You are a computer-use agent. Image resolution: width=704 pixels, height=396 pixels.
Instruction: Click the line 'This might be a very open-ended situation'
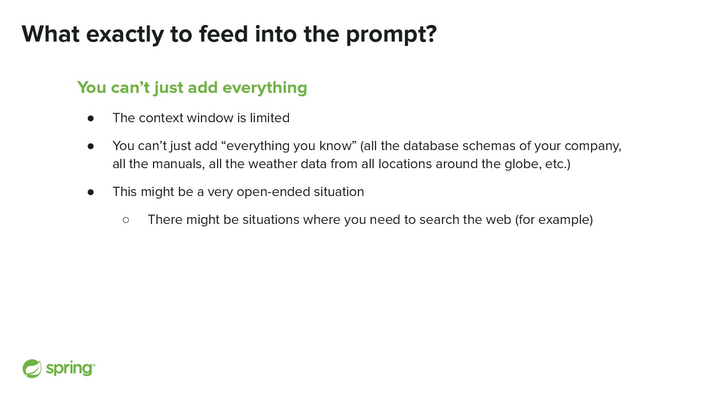pyautogui.click(x=238, y=192)
